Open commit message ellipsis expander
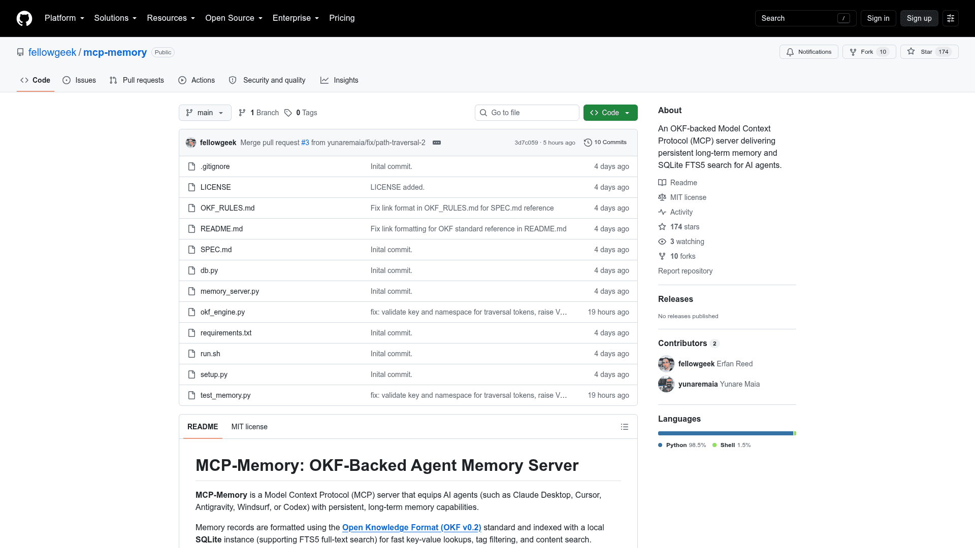Image resolution: width=975 pixels, height=548 pixels. [437, 143]
